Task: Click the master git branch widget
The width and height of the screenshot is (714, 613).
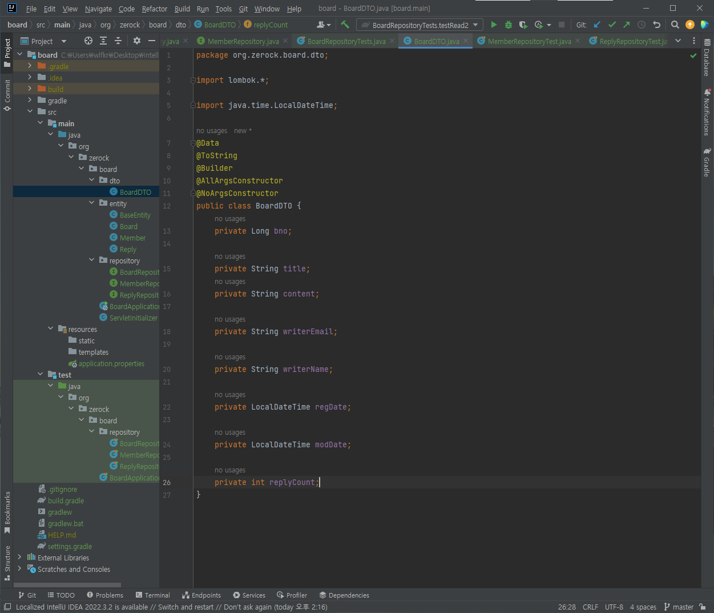Action: (679, 607)
